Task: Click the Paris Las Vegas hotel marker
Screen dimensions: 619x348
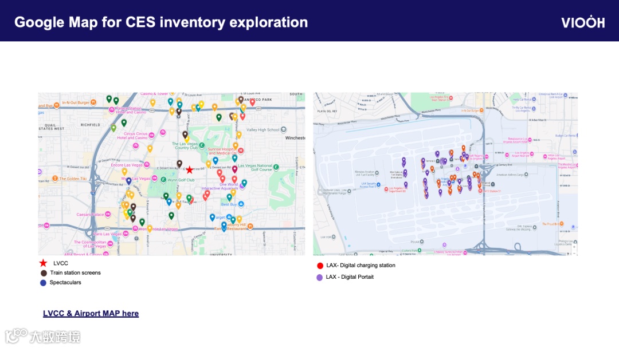Action: coord(126,234)
